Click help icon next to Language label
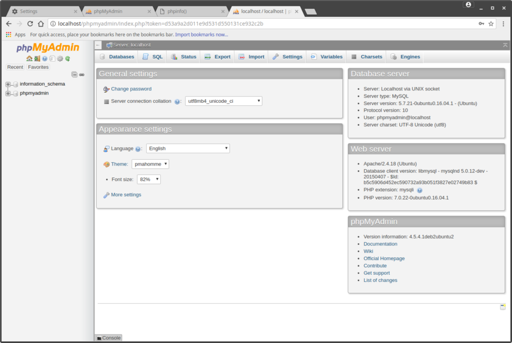Viewport: 512px width, 343px height. click(x=138, y=149)
